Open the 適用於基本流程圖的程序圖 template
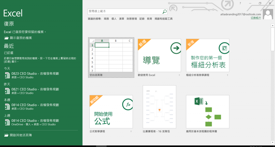This screenshot has height=147, width=275. (x=208, y=112)
